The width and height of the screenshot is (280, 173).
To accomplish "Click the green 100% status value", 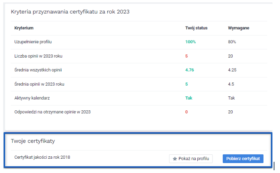I will tap(191, 42).
